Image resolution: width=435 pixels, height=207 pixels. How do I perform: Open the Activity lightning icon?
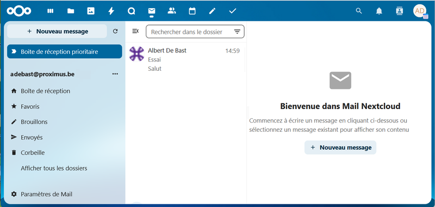[111, 11]
